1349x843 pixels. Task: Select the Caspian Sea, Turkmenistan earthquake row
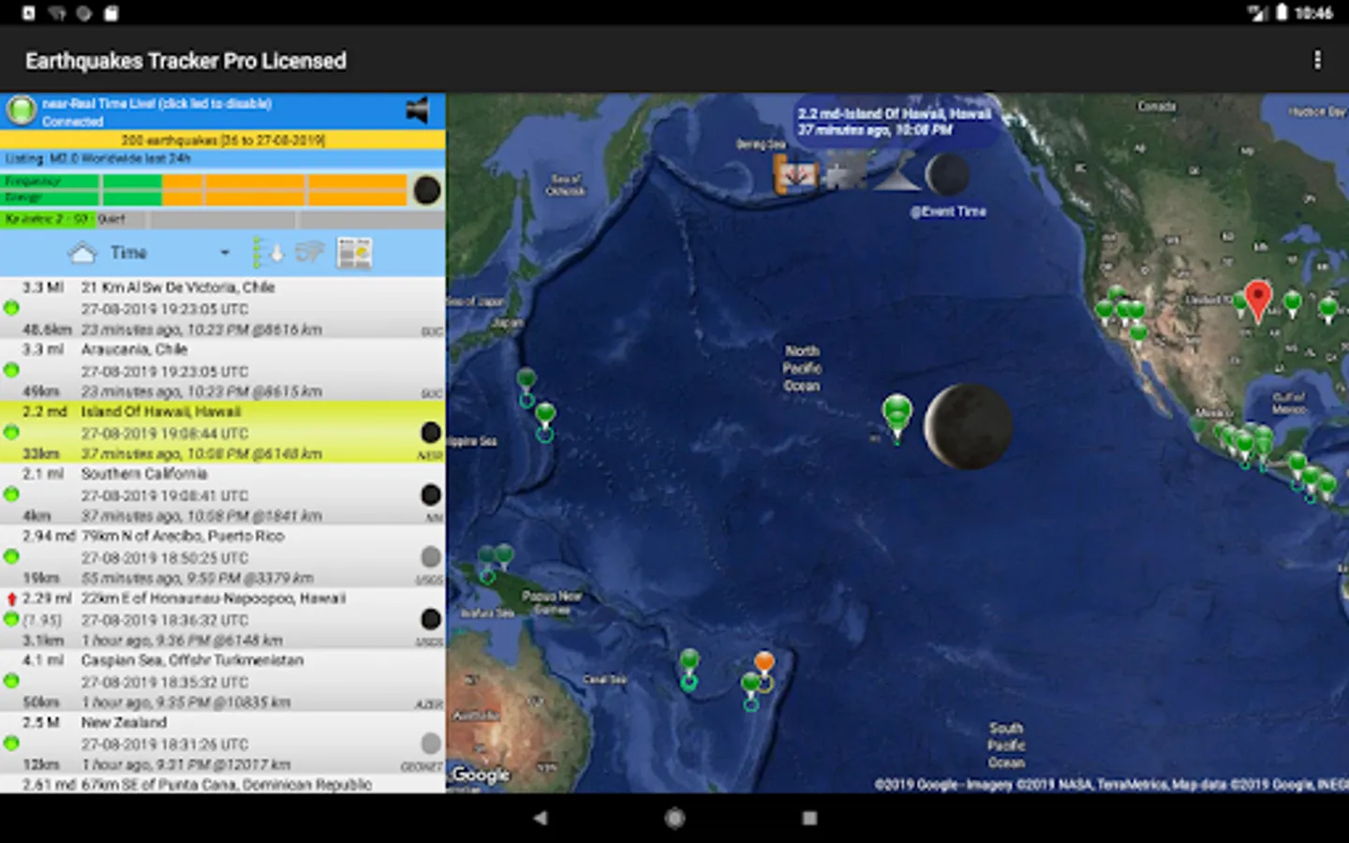[223, 681]
